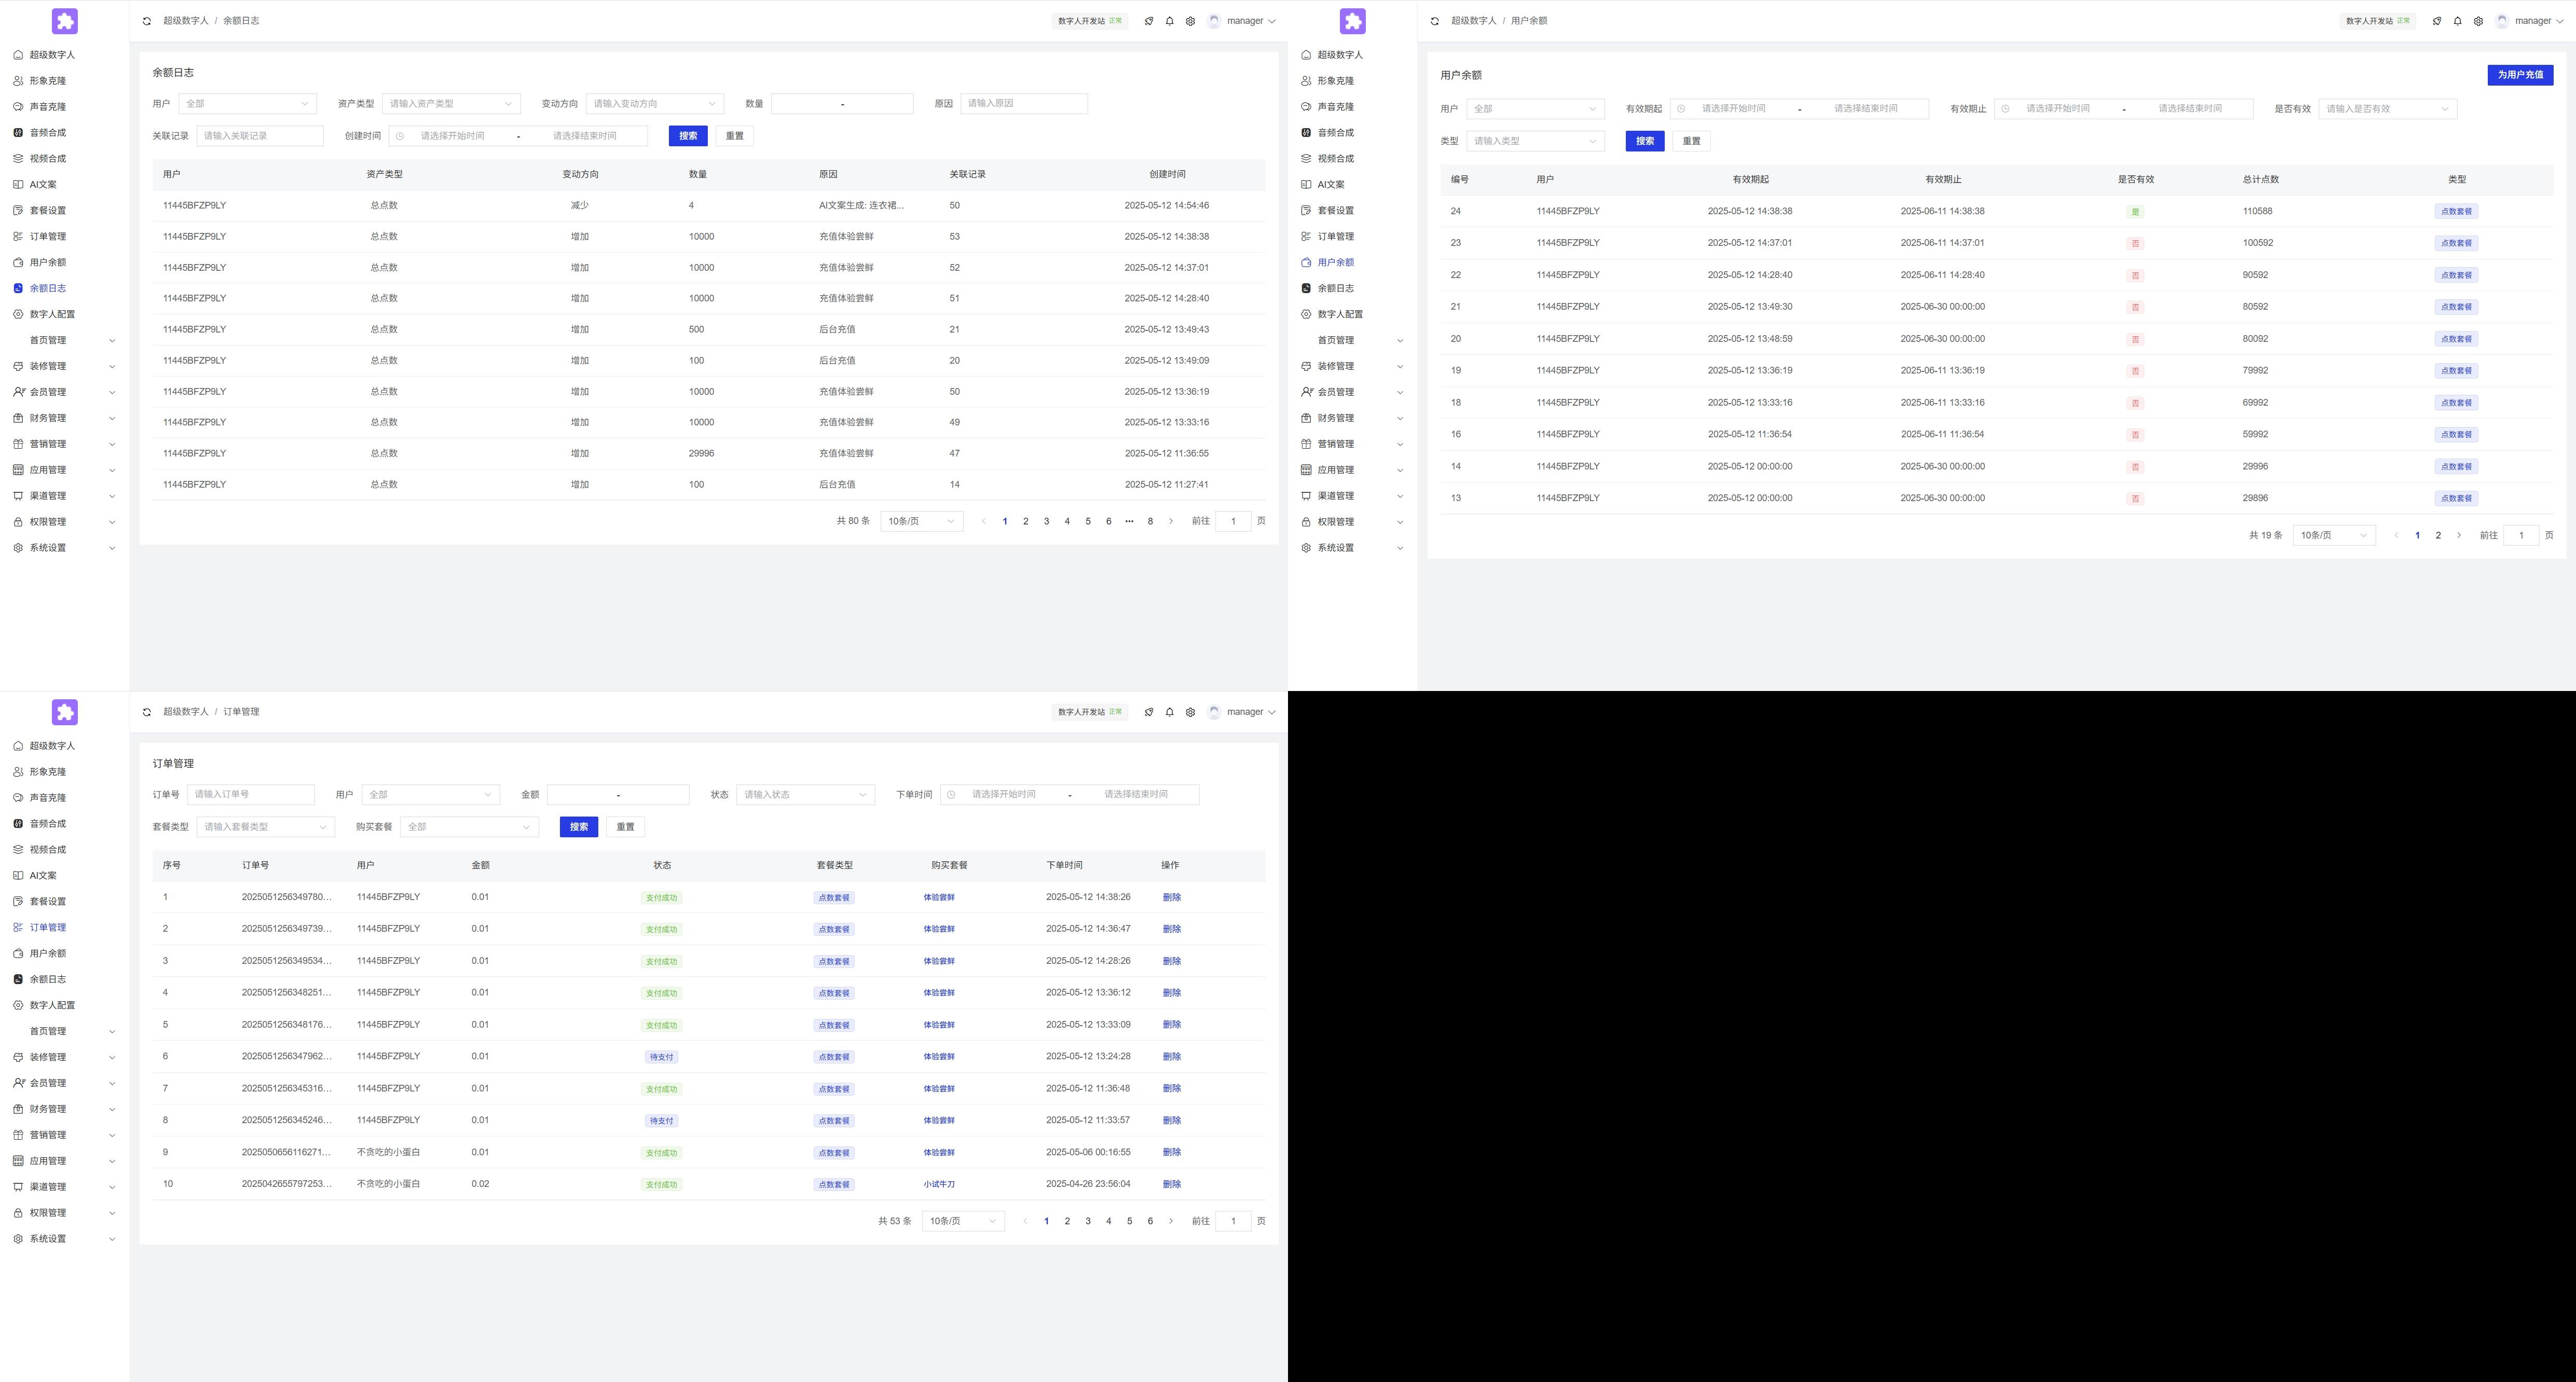Click total points value 110588

click(2257, 212)
